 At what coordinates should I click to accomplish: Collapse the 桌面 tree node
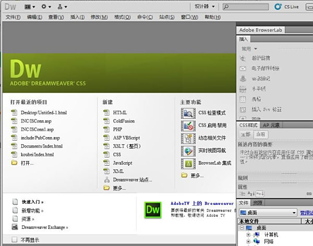point(242,228)
